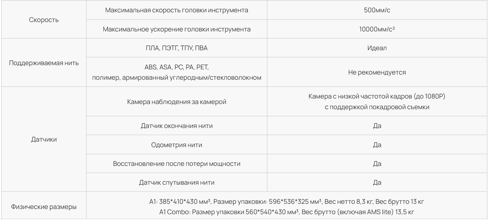This screenshot has width=488, height=220.
Task: Click the Скорость category cell
Action: click(44, 20)
